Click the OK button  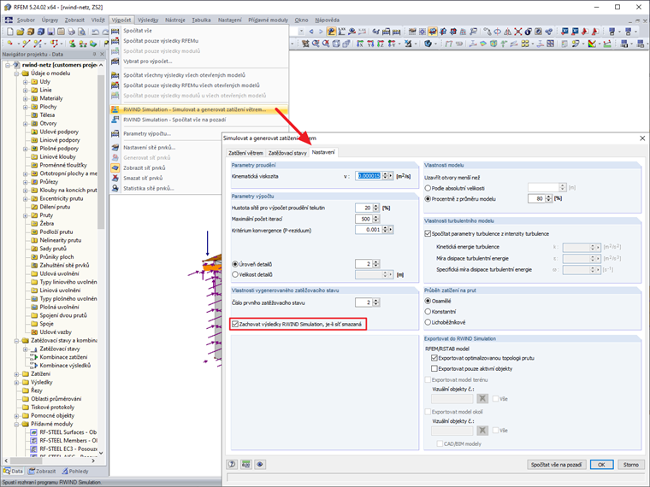click(x=601, y=465)
